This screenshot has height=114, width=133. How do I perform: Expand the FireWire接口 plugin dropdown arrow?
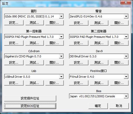click(126, 77)
